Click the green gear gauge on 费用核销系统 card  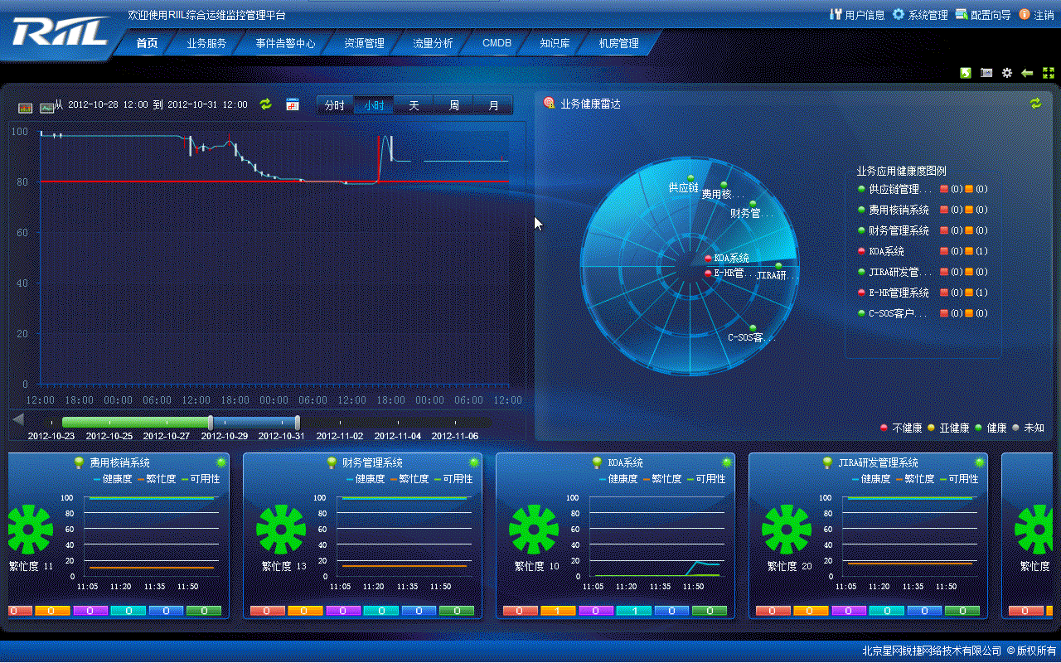coord(31,530)
